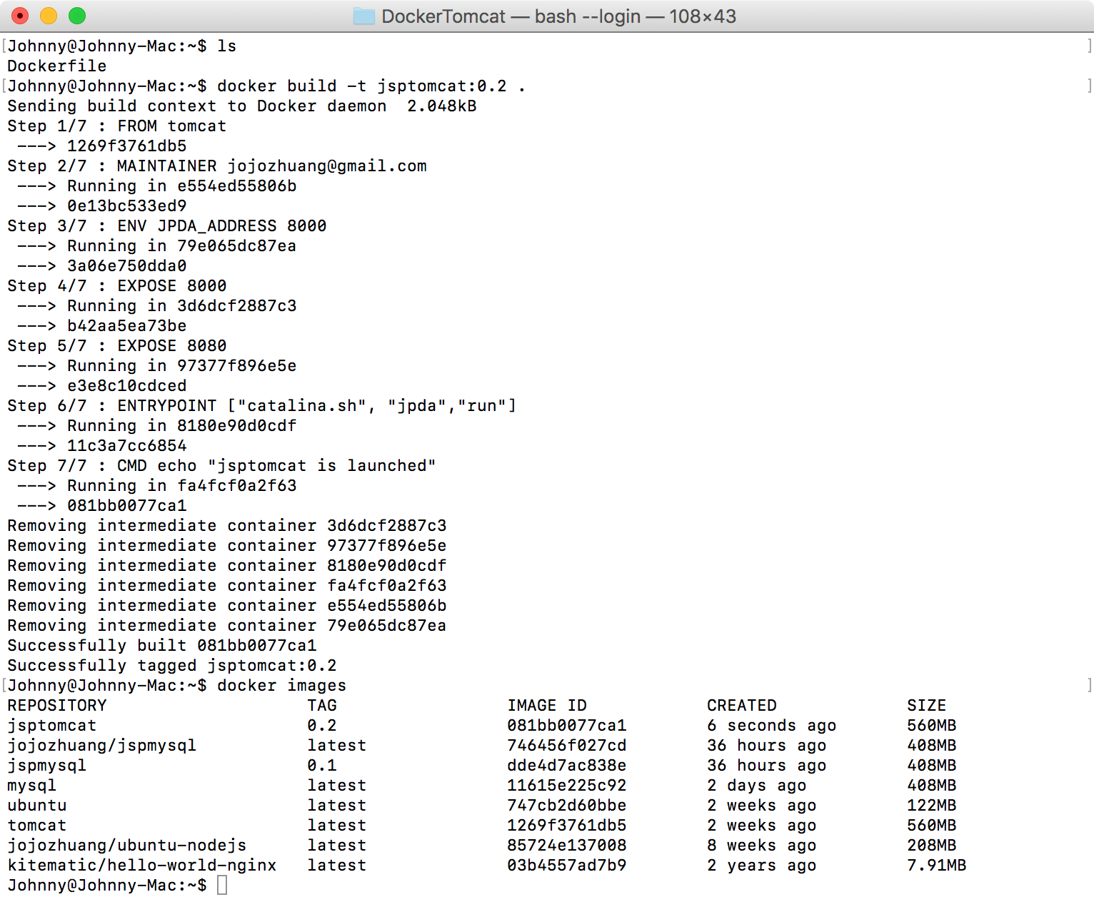This screenshot has height=902, width=1094.
Task: Click the 'tomcat' repository name in images table
Action: [x=37, y=825]
